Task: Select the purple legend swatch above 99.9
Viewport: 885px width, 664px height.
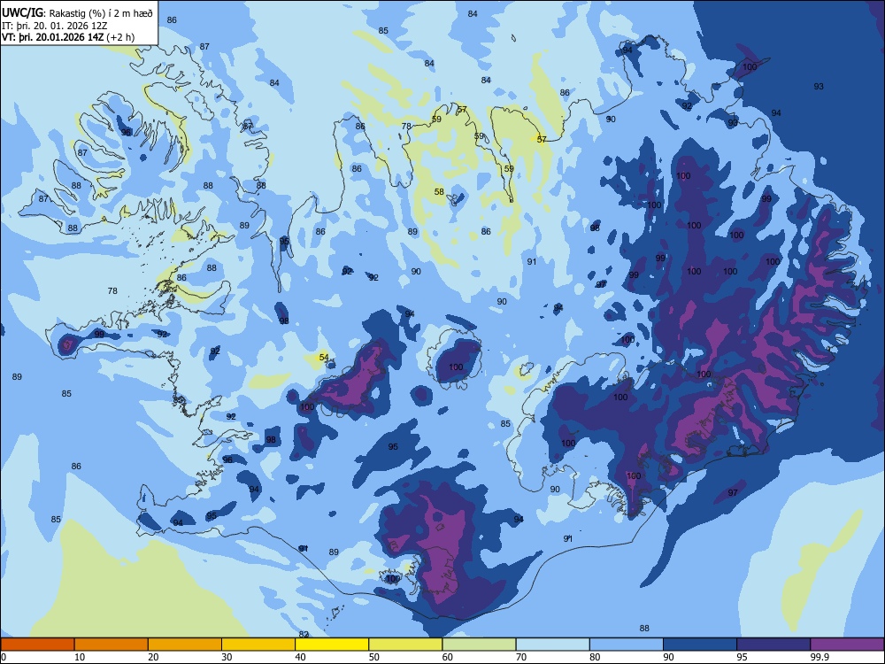Action: pyautogui.click(x=847, y=645)
